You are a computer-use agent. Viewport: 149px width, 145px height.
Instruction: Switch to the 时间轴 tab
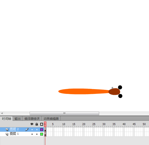tap(7, 119)
